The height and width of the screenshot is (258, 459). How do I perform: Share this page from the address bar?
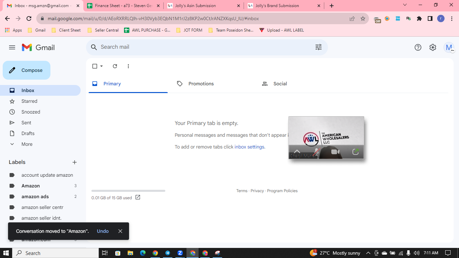[352, 19]
